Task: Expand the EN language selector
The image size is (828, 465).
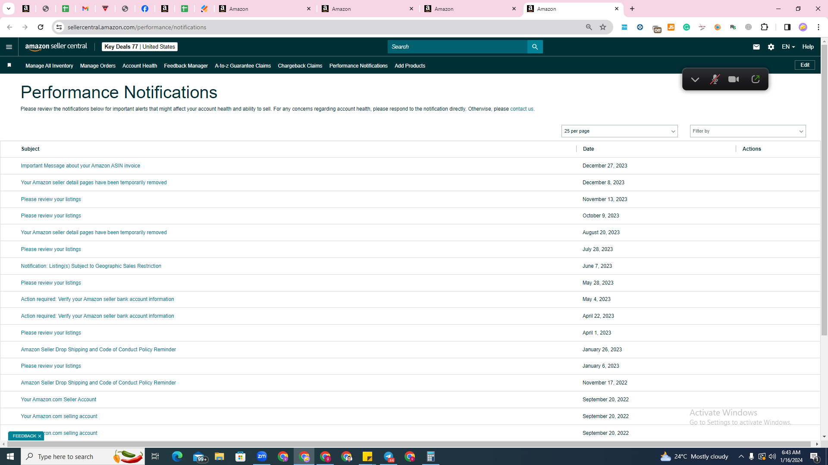Action: click(788, 47)
